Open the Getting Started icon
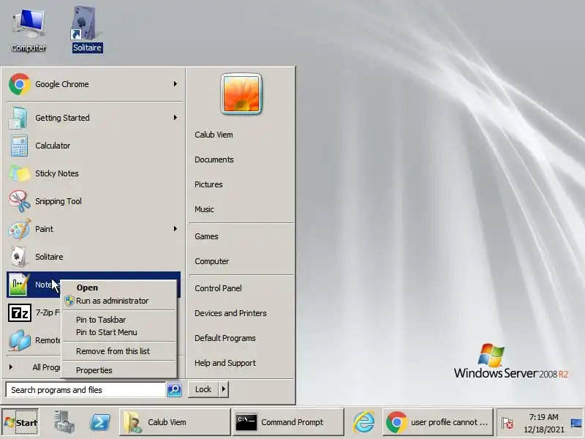This screenshot has width=585, height=439. point(18,118)
